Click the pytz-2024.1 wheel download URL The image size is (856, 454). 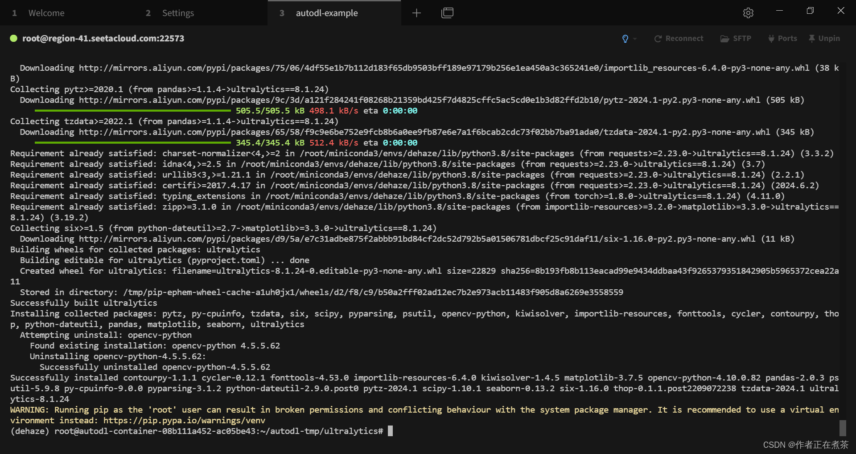pos(419,100)
